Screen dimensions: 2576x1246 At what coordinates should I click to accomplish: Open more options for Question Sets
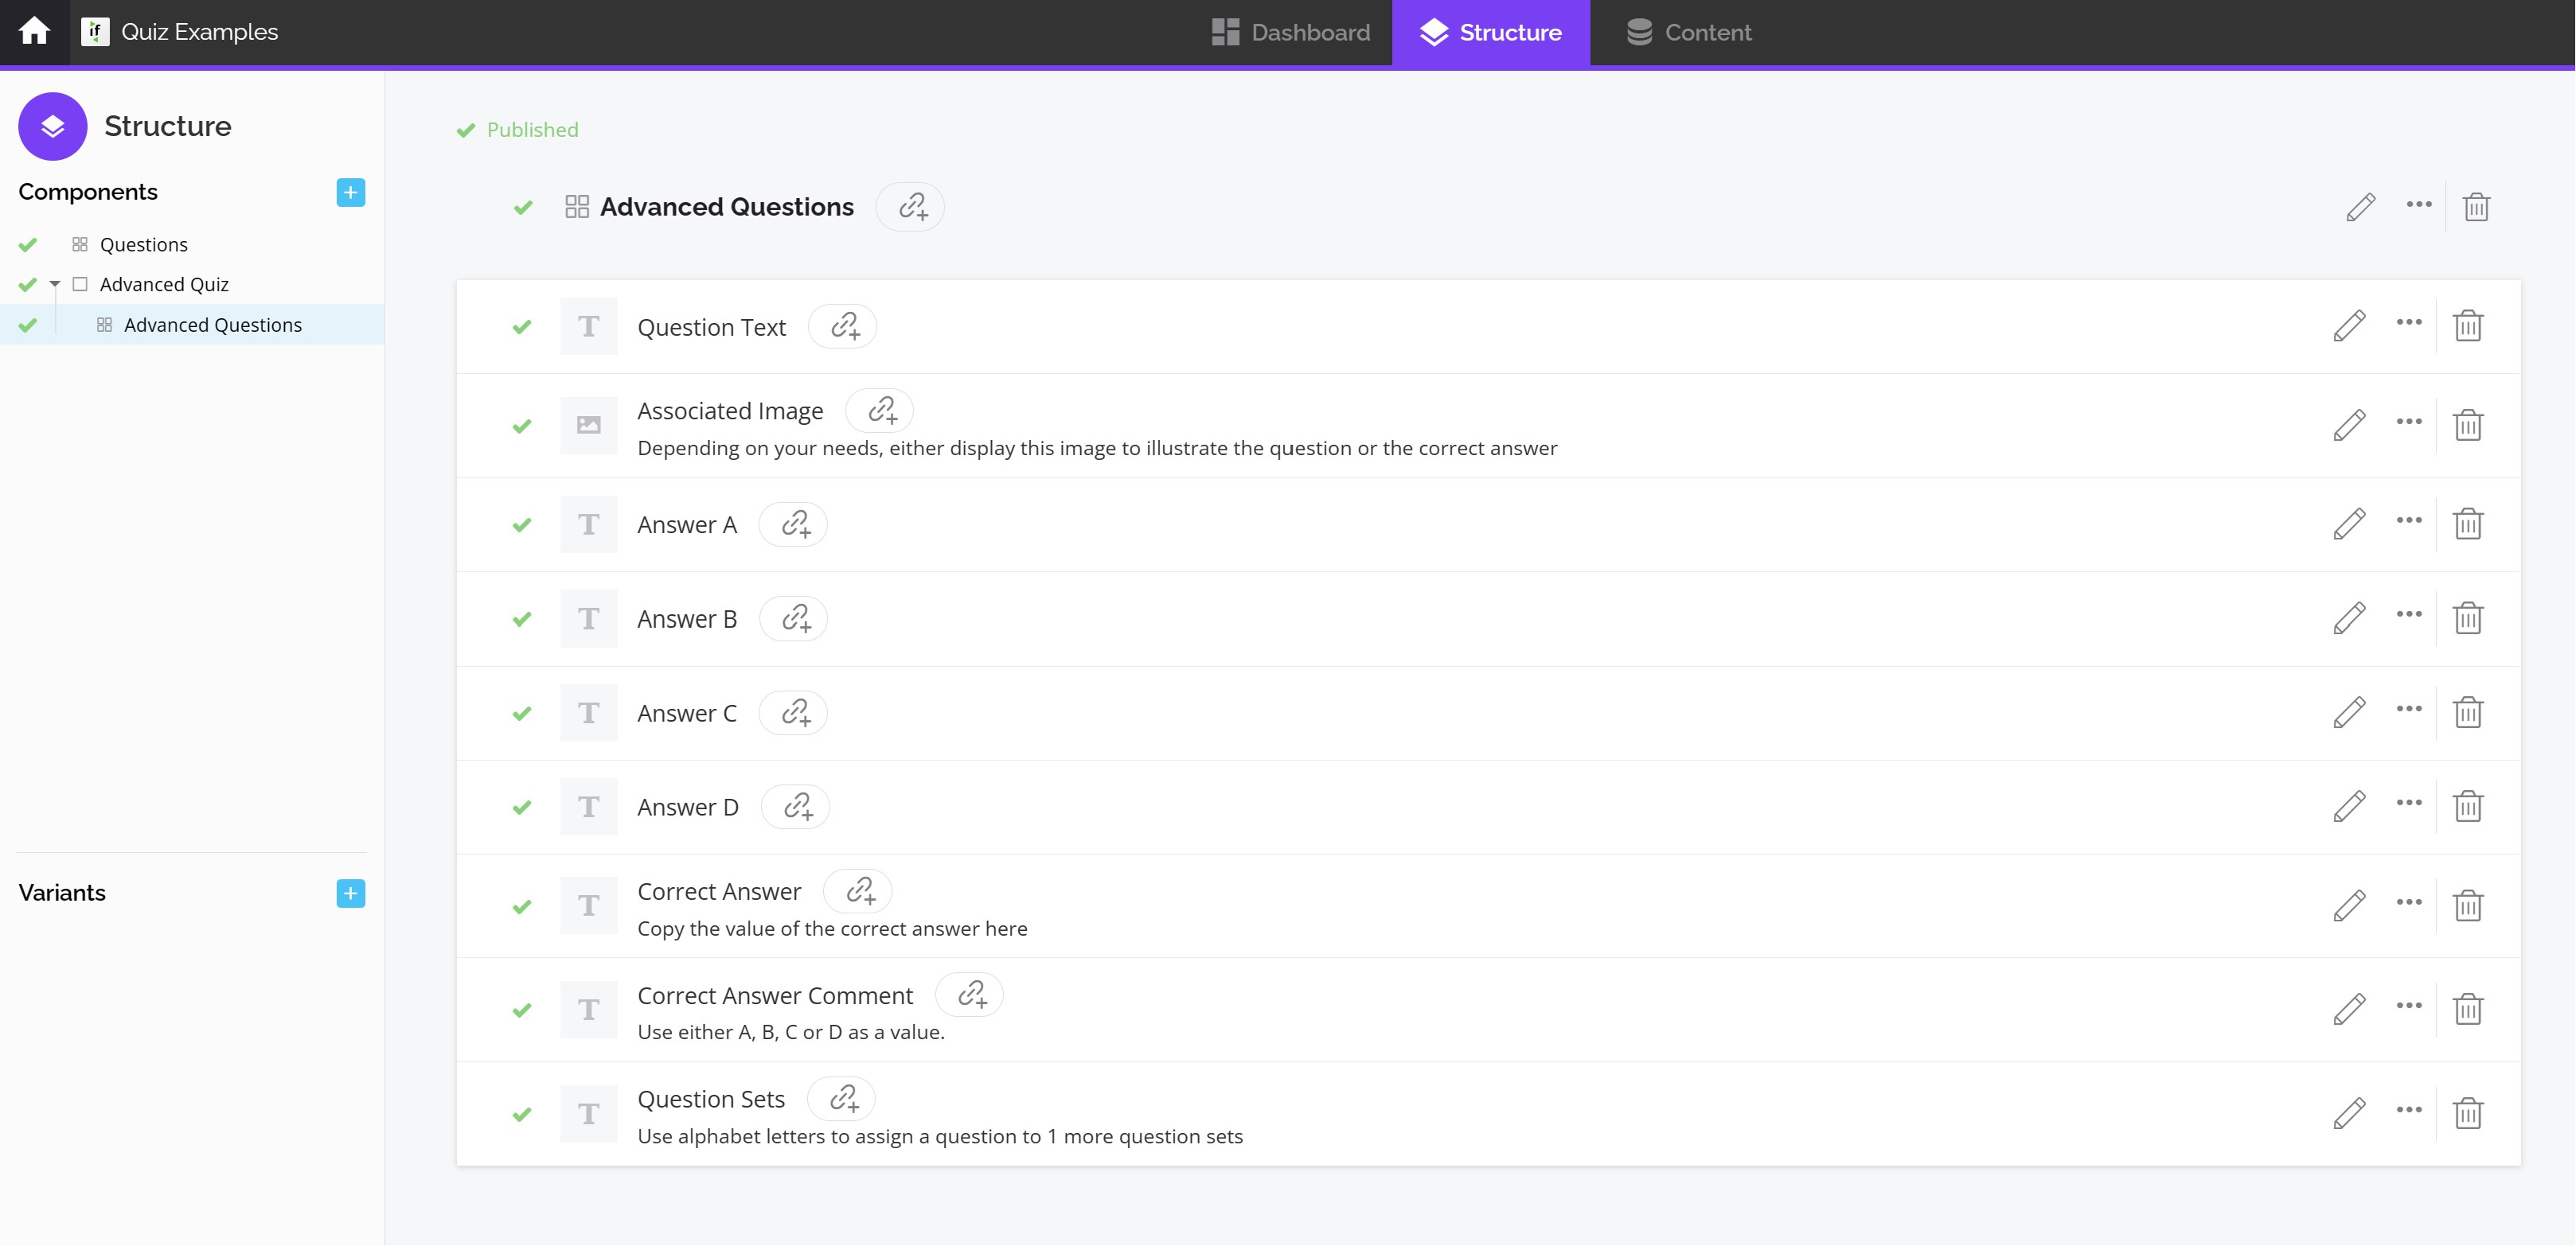pos(2408,1110)
